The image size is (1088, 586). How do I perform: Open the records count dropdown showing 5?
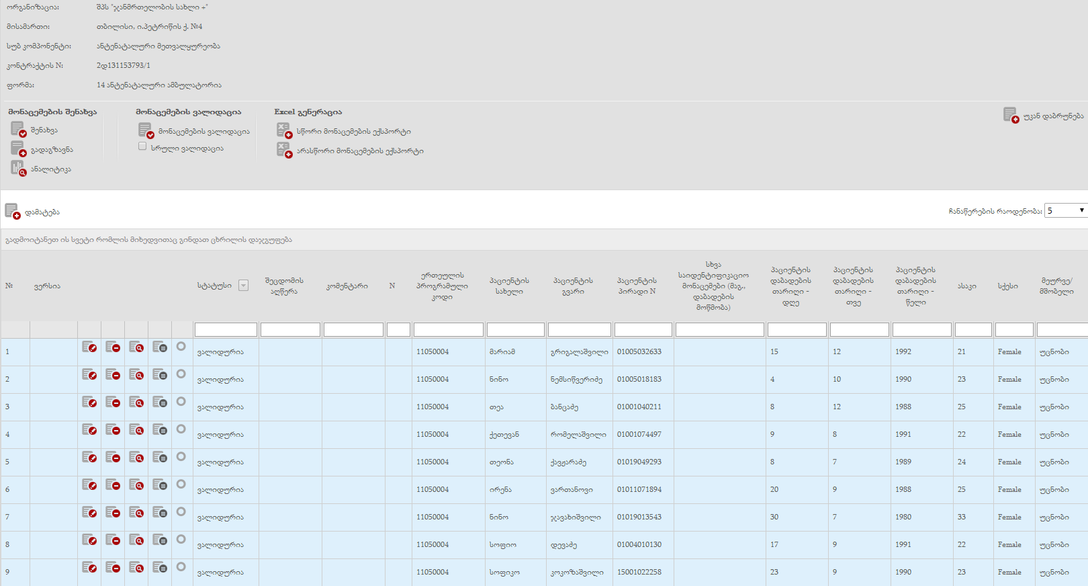click(1065, 211)
